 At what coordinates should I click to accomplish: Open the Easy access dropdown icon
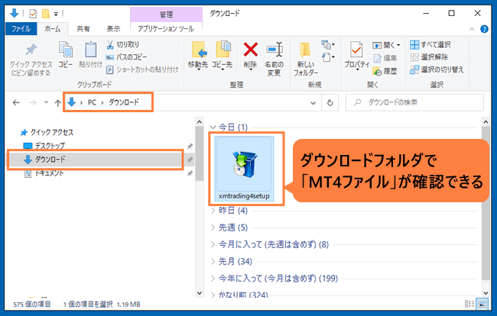[x=328, y=57]
